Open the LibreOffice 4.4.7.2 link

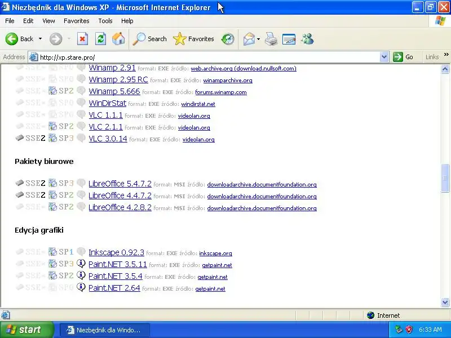click(120, 195)
